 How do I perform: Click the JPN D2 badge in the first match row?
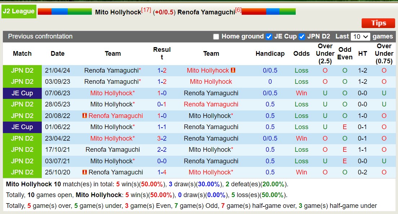tap(22, 70)
